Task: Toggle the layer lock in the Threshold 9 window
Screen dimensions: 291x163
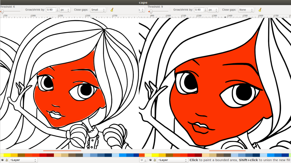Action: (154, 160)
